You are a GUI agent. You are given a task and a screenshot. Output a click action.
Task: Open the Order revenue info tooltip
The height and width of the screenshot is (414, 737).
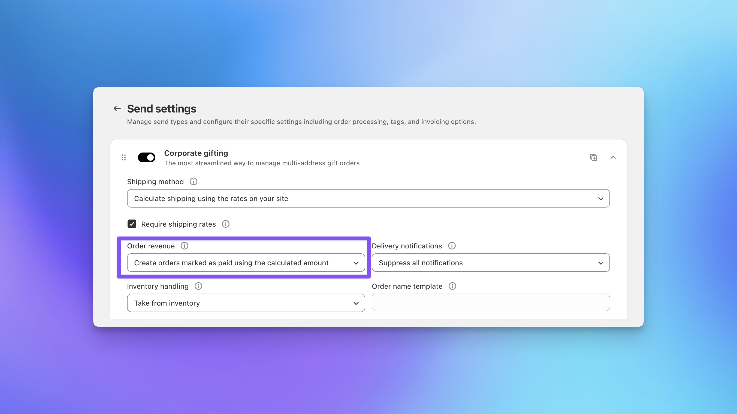pos(185,246)
